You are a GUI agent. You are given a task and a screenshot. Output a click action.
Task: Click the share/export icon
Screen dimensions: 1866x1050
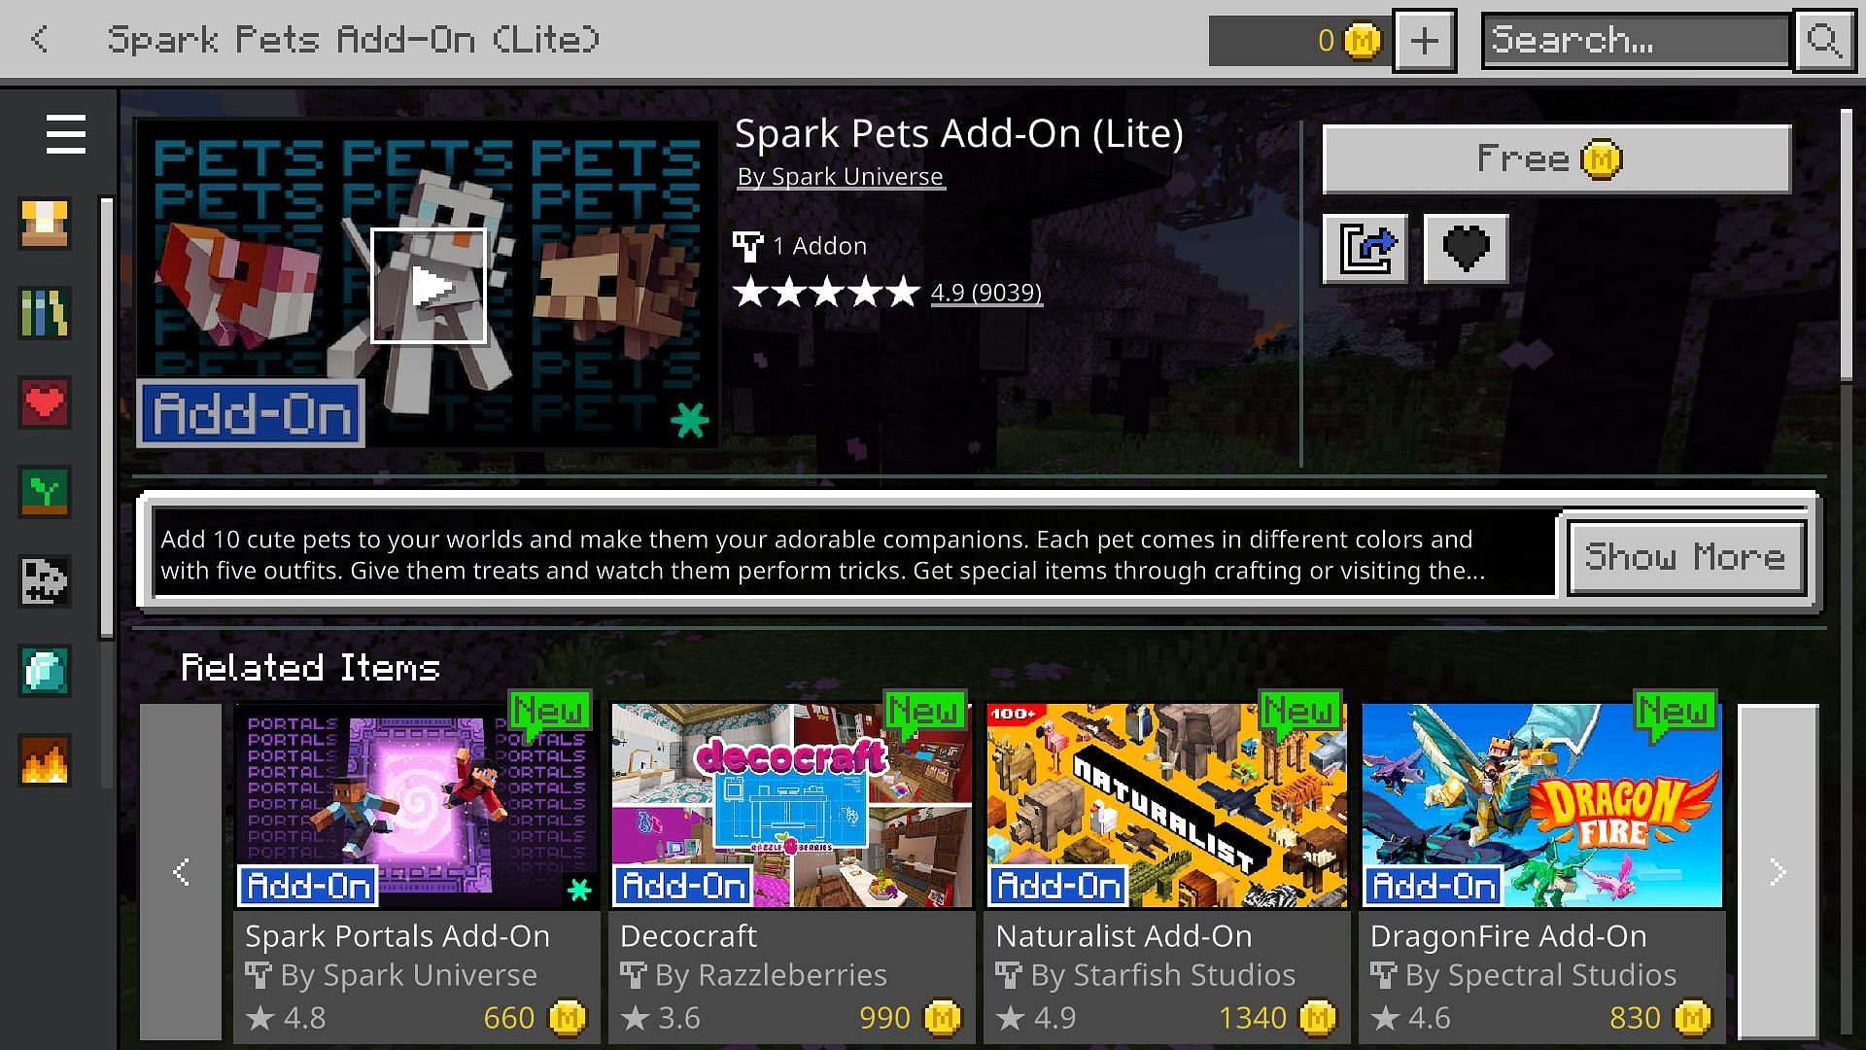(x=1365, y=246)
